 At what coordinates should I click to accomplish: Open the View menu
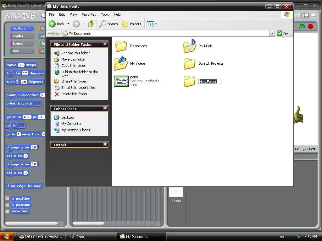(x=73, y=14)
